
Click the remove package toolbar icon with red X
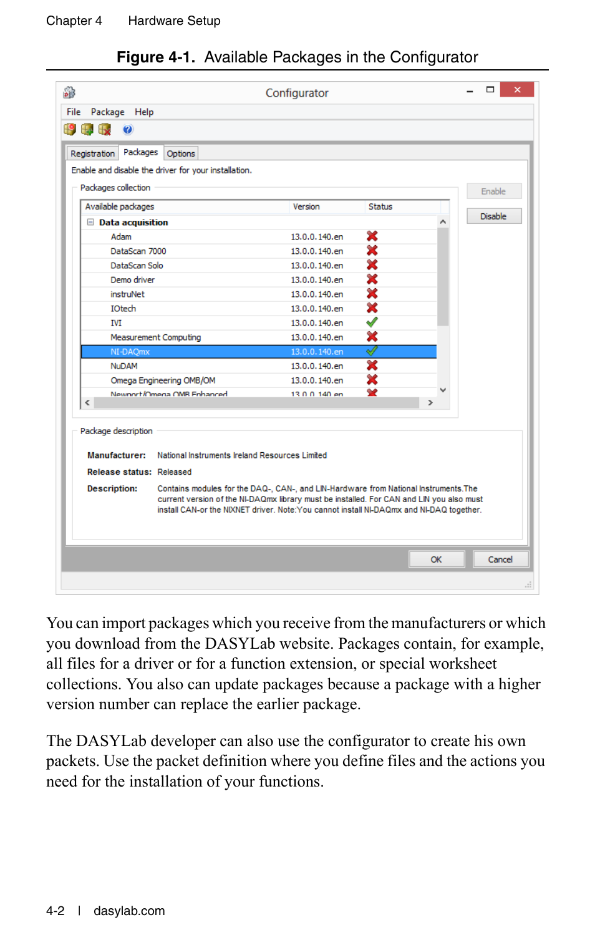point(105,129)
